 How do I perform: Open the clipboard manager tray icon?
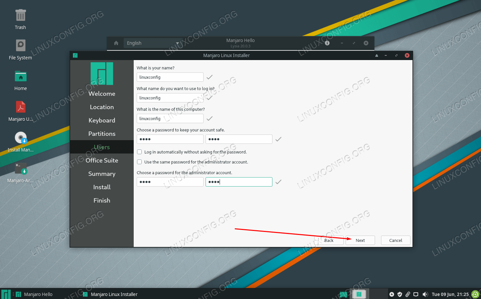pos(408,294)
